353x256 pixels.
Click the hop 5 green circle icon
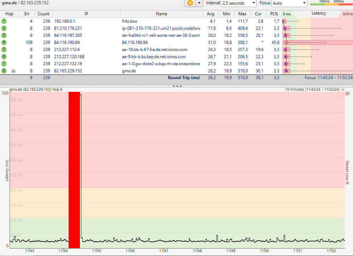click(4, 49)
